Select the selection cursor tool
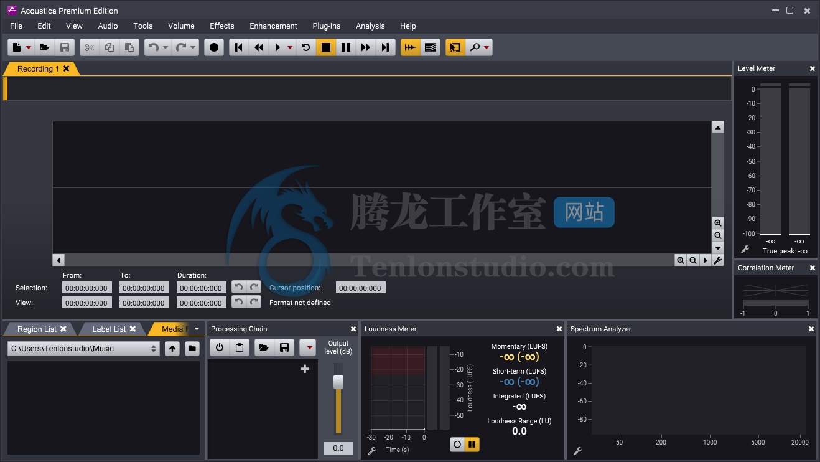This screenshot has width=820, height=462. click(455, 47)
